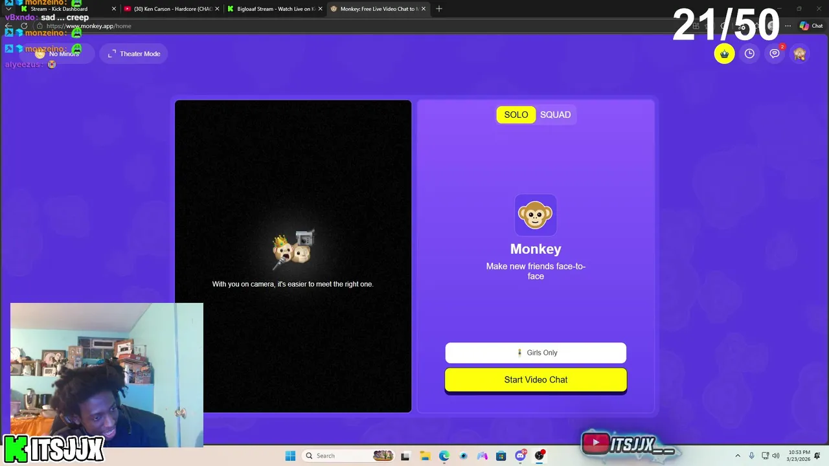Image resolution: width=829 pixels, height=466 pixels.
Task: Open the match history clock icon
Action: (x=749, y=54)
